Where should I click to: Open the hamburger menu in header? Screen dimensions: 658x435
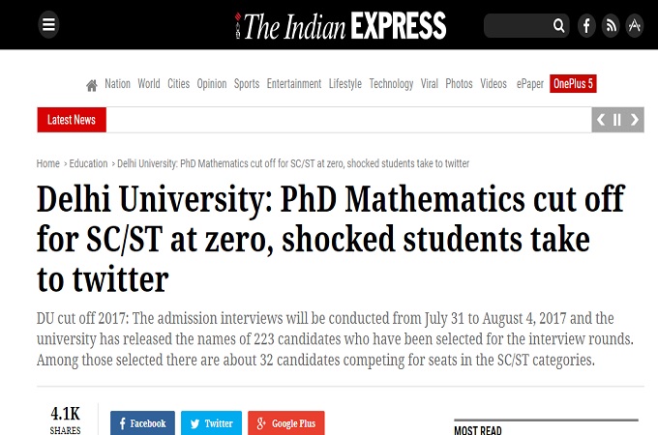(x=49, y=25)
